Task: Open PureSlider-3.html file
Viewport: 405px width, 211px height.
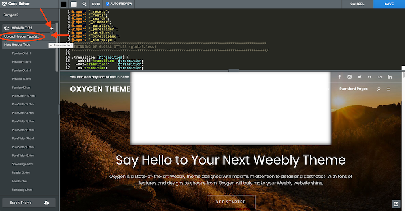Action: pos(23,104)
